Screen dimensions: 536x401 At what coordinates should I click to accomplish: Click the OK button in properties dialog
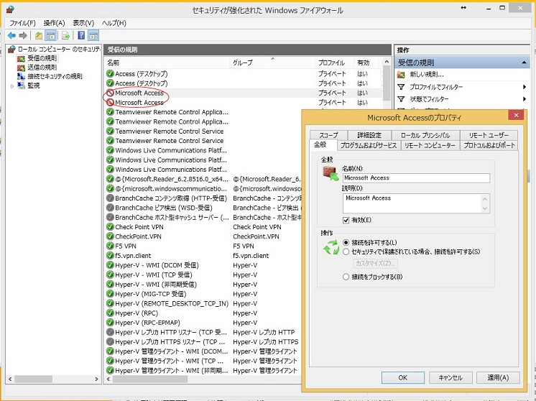402,377
